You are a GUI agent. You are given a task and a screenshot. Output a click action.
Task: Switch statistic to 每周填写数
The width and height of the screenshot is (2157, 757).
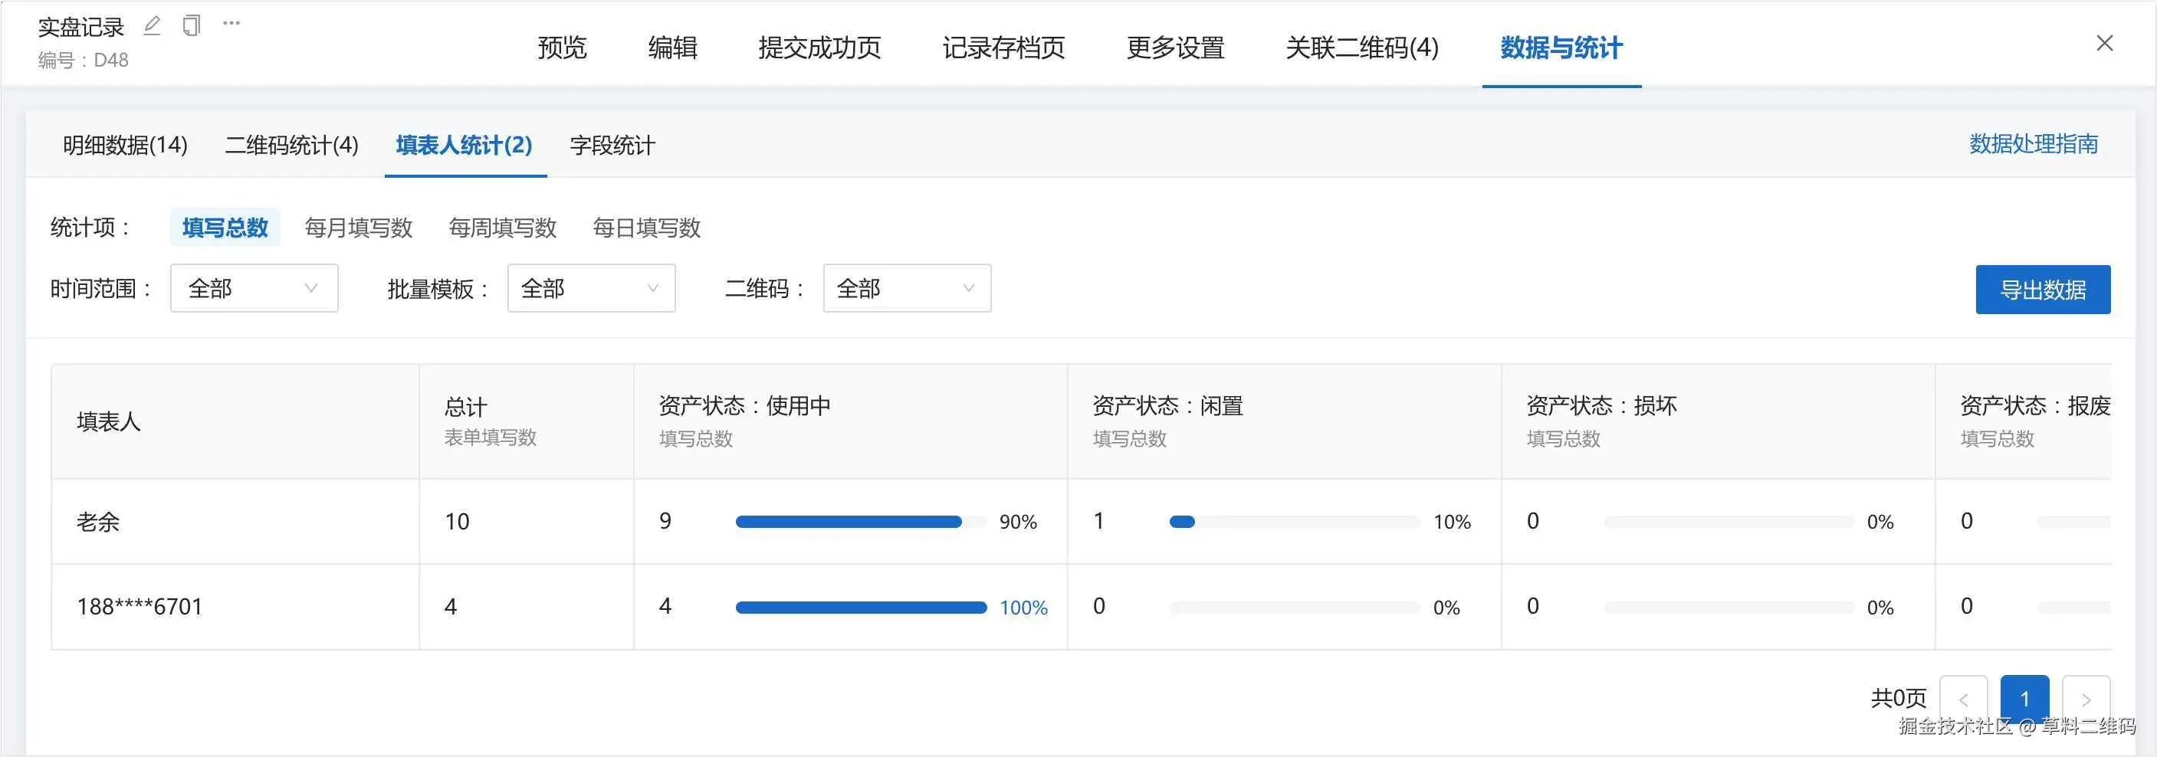pyautogui.click(x=502, y=228)
